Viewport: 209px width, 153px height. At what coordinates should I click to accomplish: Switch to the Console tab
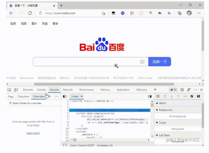tap(42, 90)
